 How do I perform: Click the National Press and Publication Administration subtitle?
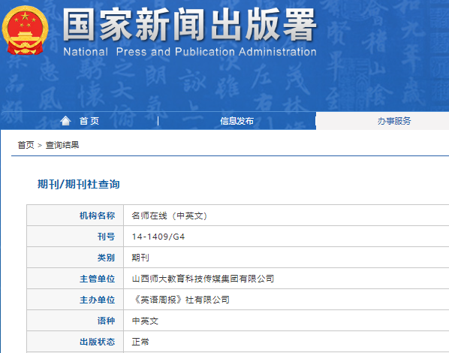point(190,52)
